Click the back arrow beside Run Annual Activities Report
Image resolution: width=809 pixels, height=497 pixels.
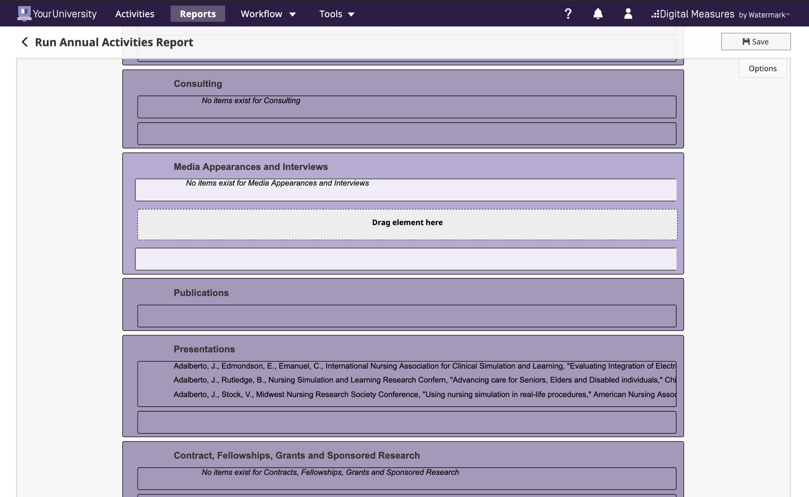[25, 42]
